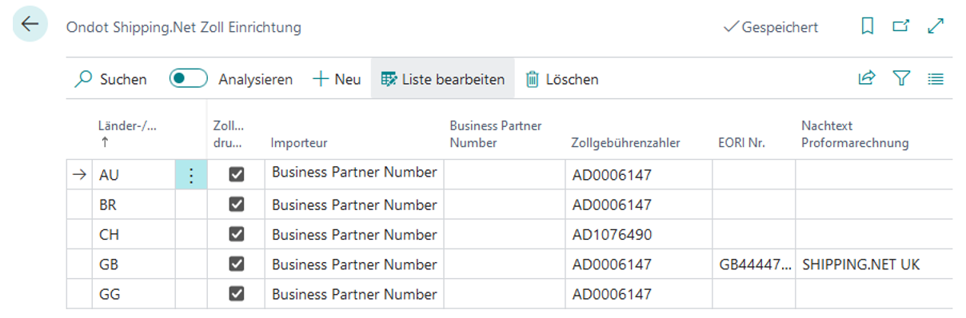
Task: Expand page with the diagonal arrows icon
Action: click(936, 27)
